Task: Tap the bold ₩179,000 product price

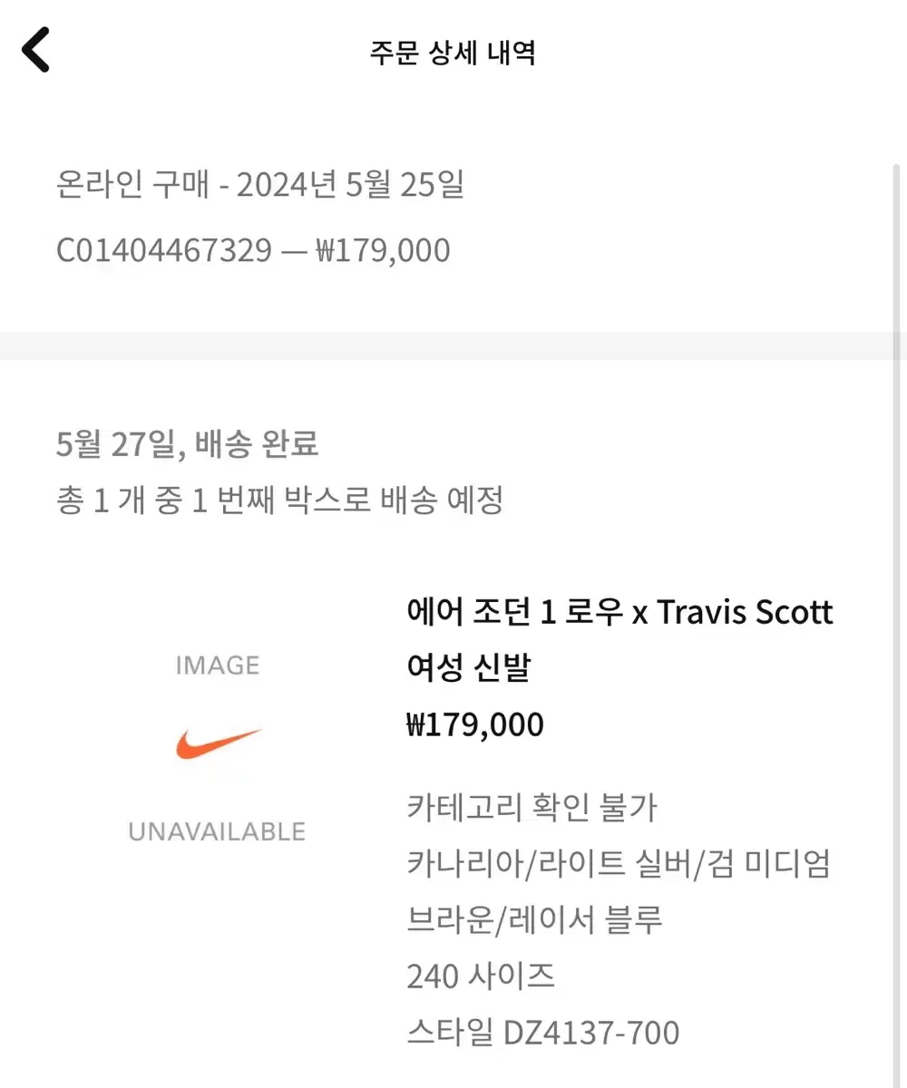Action: click(x=475, y=725)
